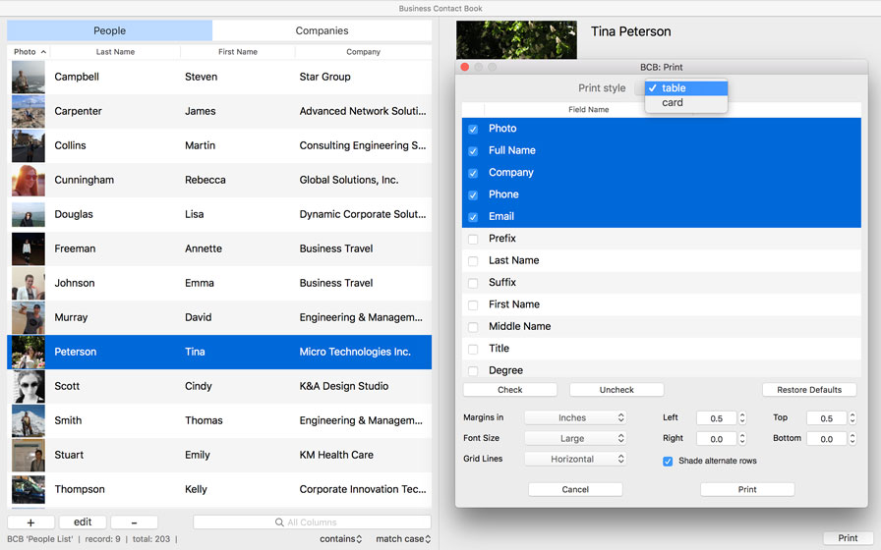Switch to the Companies tab
The height and width of the screenshot is (550, 881).
click(322, 30)
